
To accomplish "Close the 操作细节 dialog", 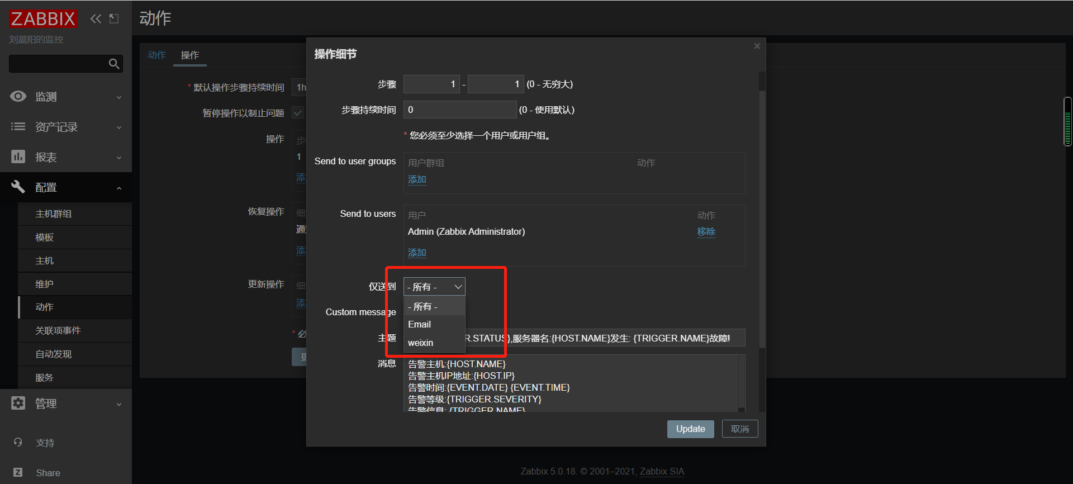I will 757,46.
